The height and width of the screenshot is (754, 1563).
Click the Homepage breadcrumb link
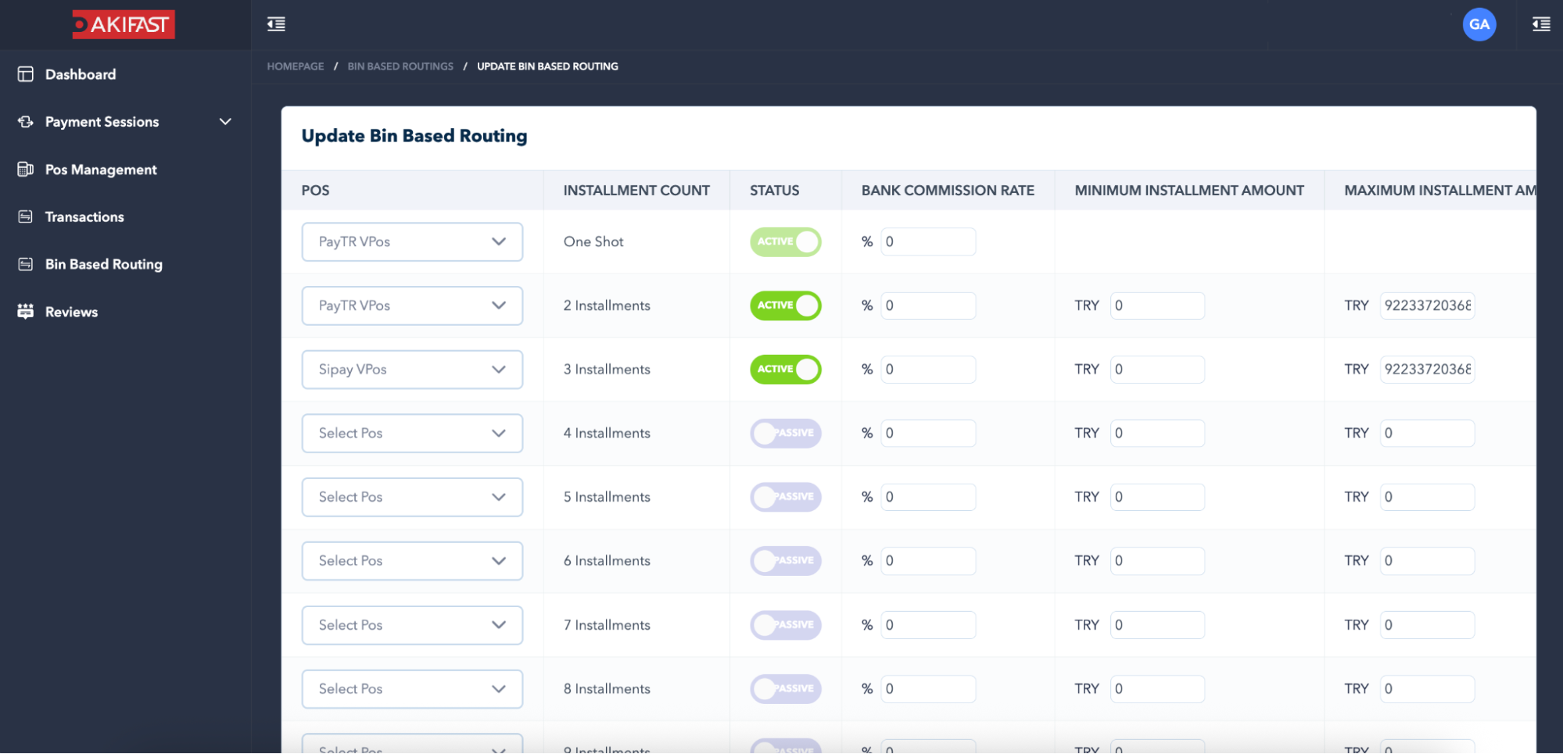pyautogui.click(x=295, y=66)
